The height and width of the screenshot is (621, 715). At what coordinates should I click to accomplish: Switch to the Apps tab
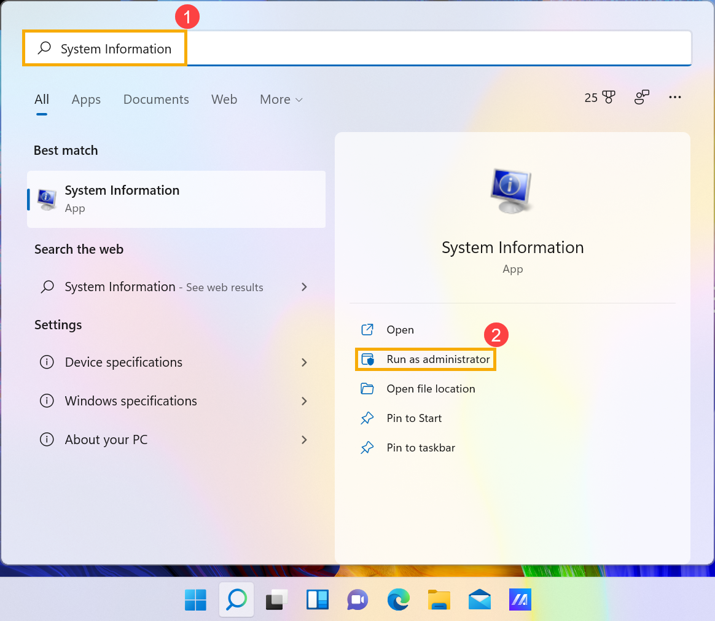(x=86, y=100)
